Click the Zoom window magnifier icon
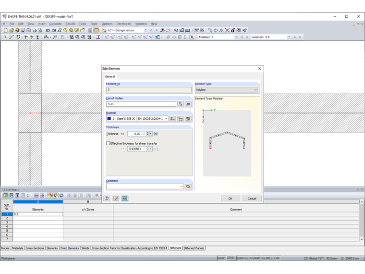Image resolution: width=365 pixels, height=274 pixels. pos(77,37)
